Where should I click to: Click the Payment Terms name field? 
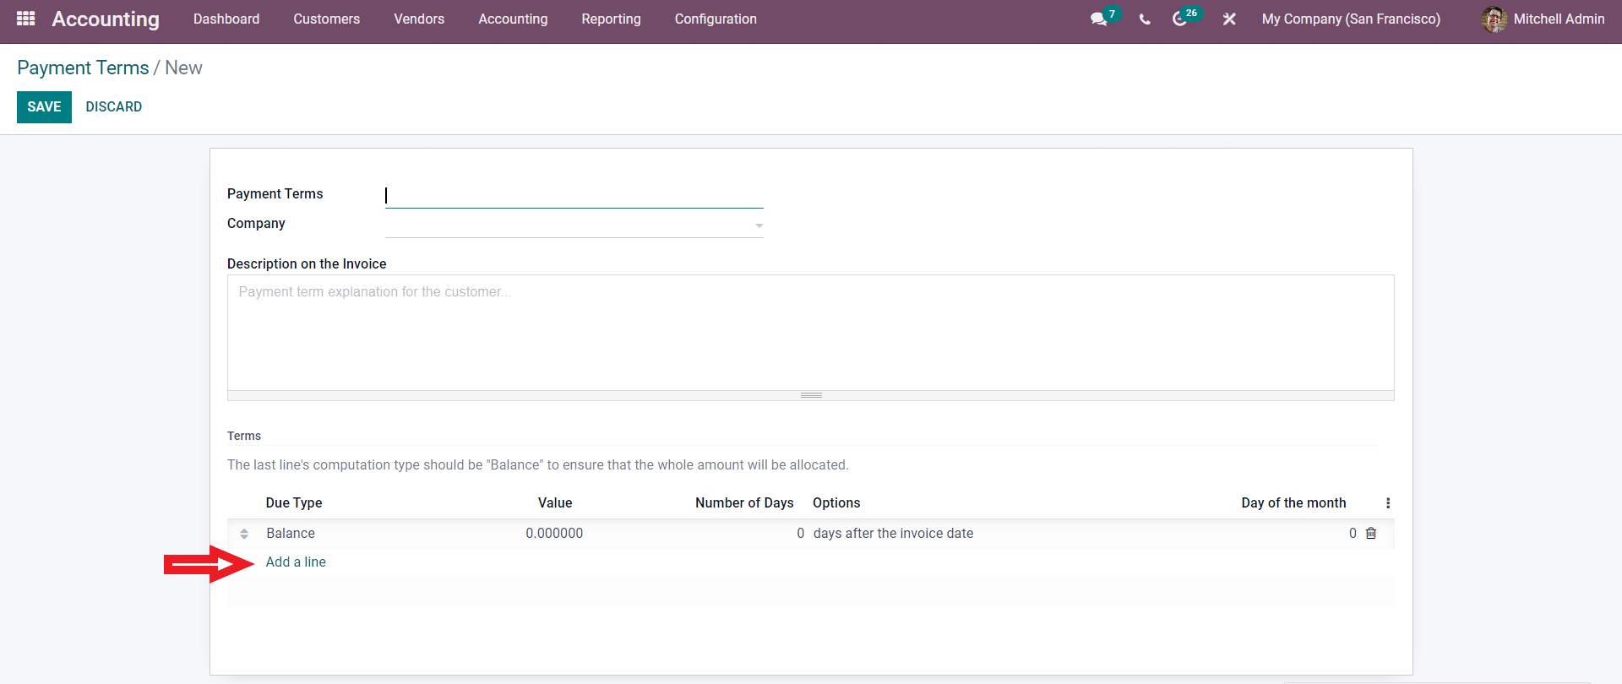[x=574, y=195]
